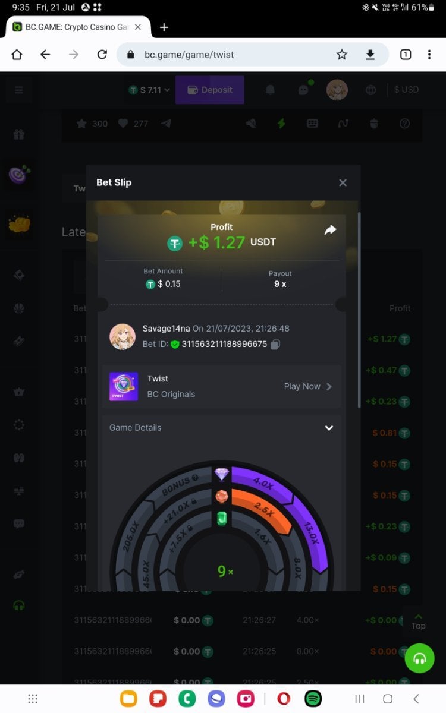Screen dimensions: 446x713
Task: Click the bet slip vertical scrollbar
Action: point(359,310)
